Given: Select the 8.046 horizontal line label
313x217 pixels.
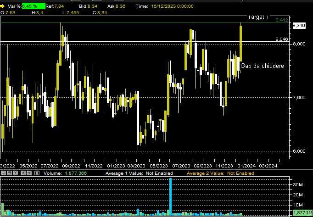Looking at the screenshot, I should (x=282, y=39).
